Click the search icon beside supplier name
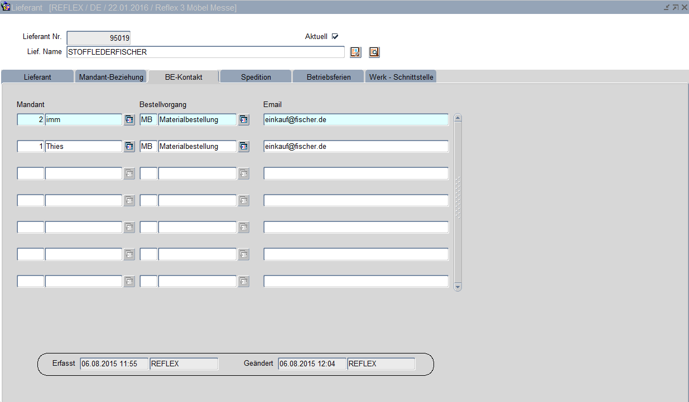Screen dimensions: 689x402 pos(374,52)
